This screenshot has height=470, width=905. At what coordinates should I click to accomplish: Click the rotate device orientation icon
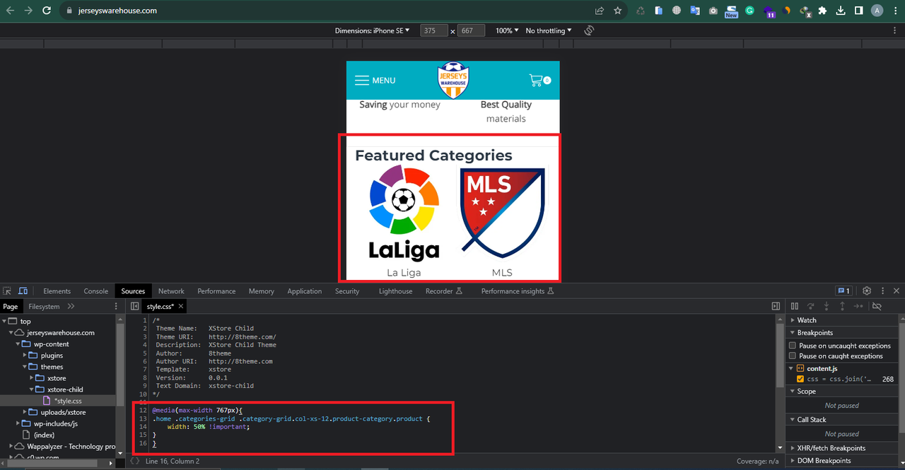(x=589, y=30)
